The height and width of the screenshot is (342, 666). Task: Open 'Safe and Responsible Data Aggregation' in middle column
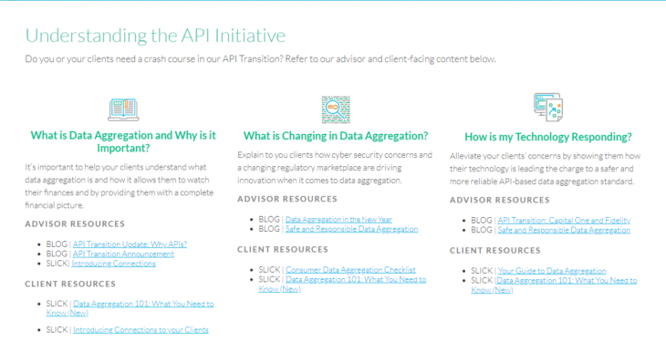click(x=351, y=229)
